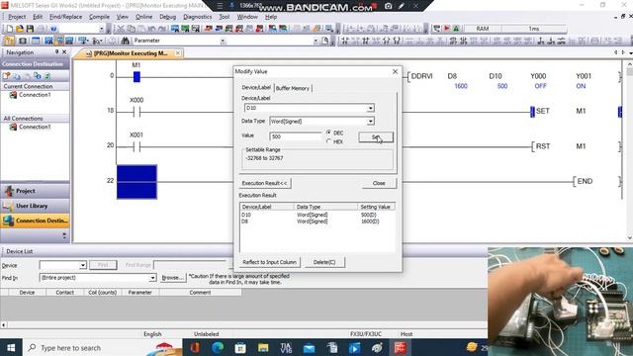Open the Diagnostics menu
This screenshot has height=356, width=633.
pos(198,17)
